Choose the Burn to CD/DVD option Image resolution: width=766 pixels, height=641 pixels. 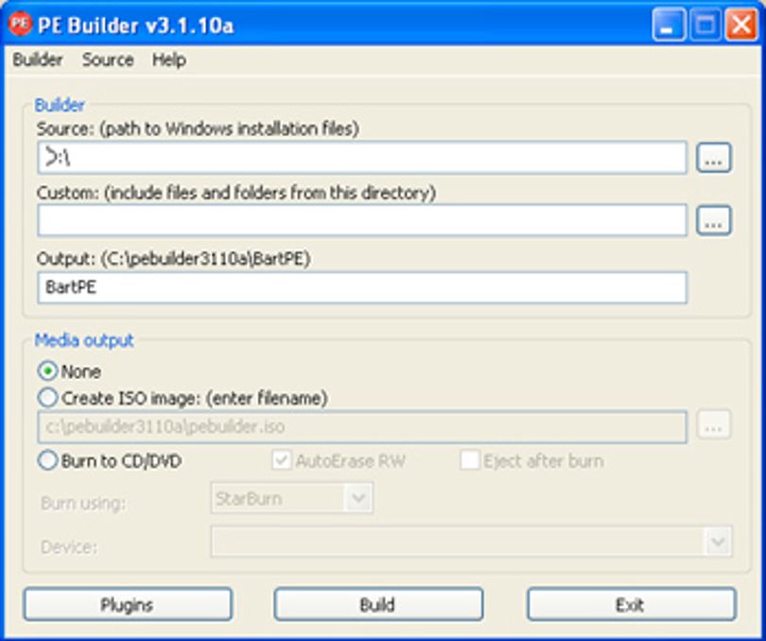pyautogui.click(x=48, y=460)
